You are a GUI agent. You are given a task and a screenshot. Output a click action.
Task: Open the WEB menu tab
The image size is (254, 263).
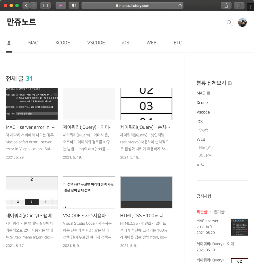tap(151, 43)
